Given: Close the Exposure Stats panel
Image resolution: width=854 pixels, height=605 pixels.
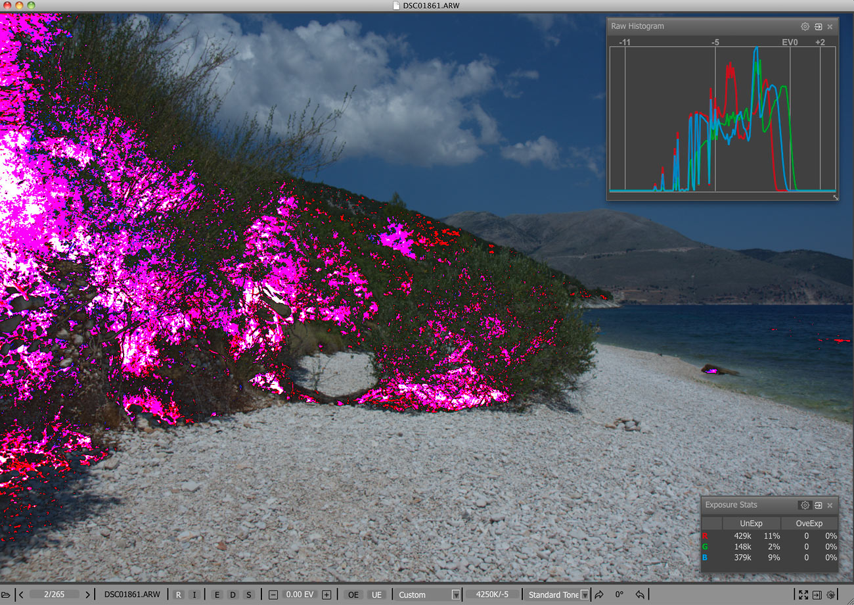Looking at the screenshot, I should click(x=830, y=505).
